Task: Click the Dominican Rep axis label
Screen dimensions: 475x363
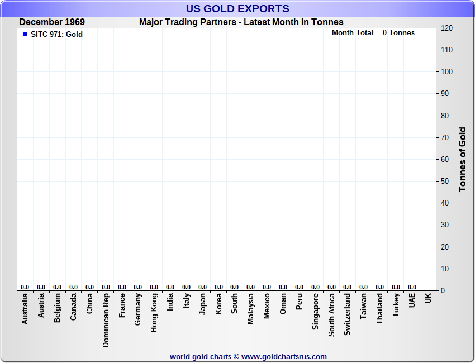Action: pyautogui.click(x=106, y=320)
